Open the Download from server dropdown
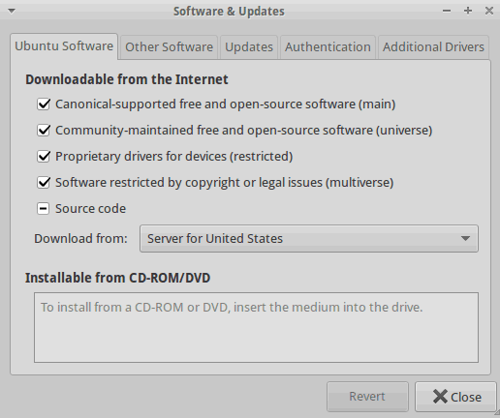The width and height of the screenshot is (500, 418). coord(309,239)
